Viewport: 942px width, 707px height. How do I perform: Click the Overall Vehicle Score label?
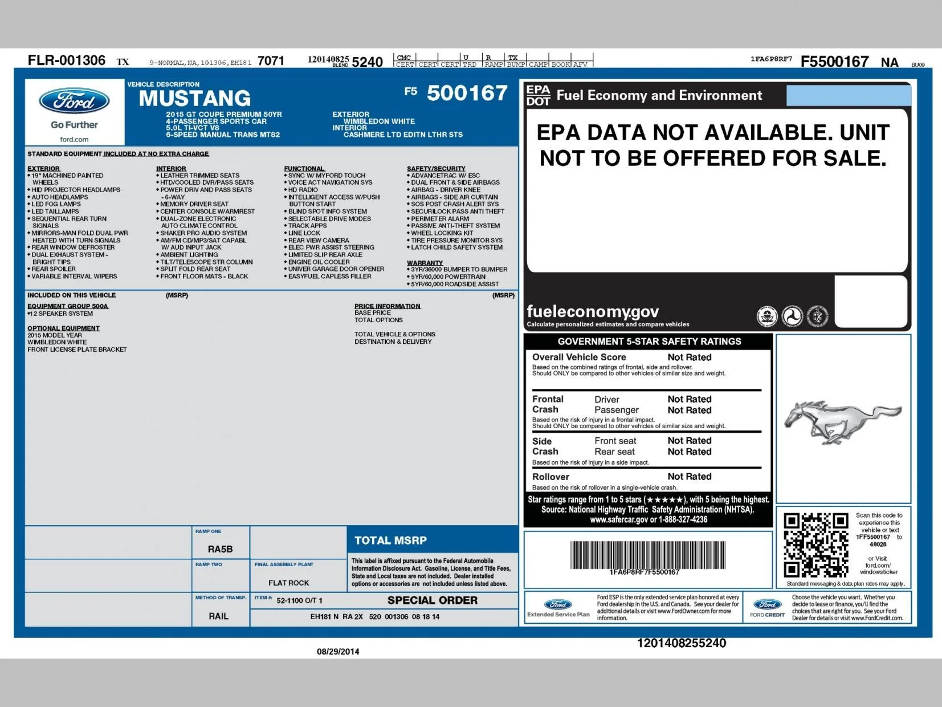579,357
